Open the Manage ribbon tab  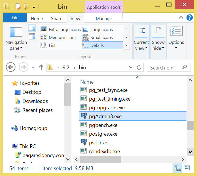click(104, 19)
